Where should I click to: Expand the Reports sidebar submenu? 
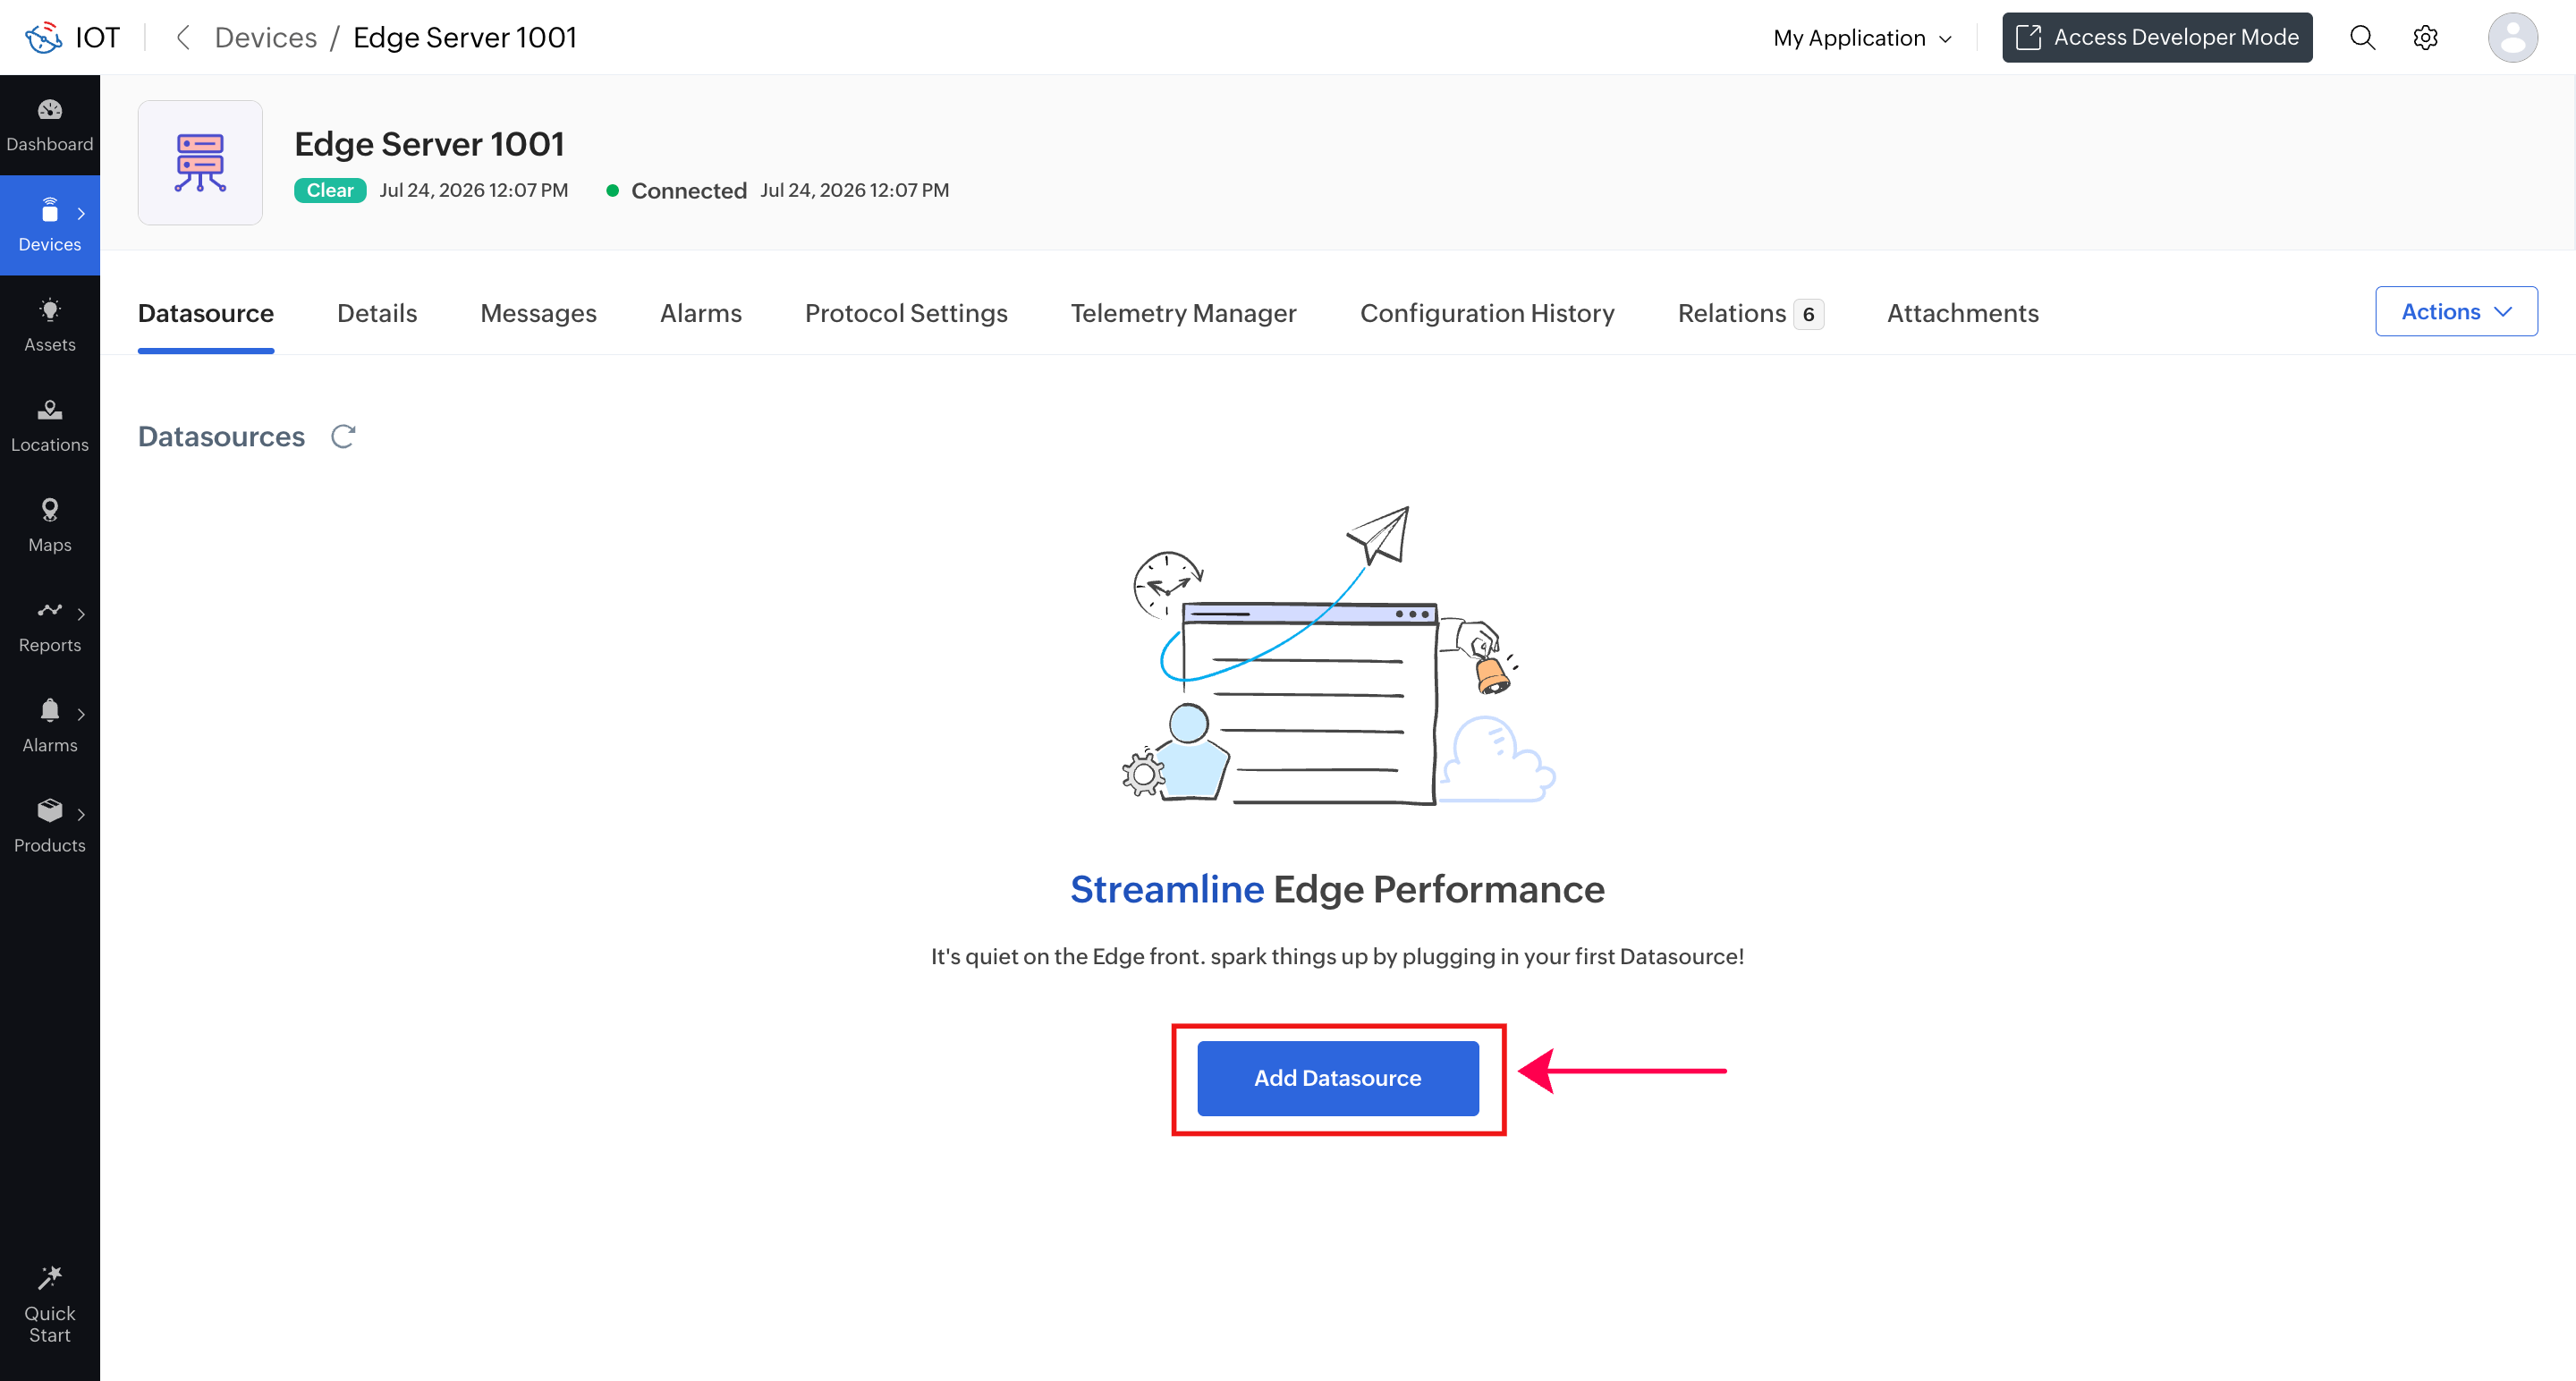tap(81, 614)
